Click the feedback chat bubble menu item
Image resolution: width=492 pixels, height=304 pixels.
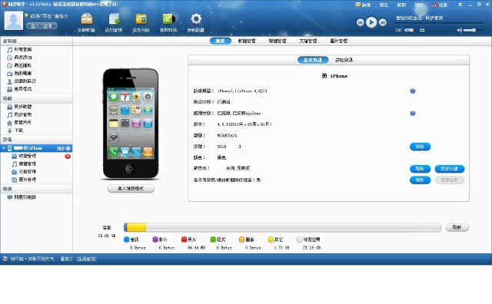(x=363, y=5)
